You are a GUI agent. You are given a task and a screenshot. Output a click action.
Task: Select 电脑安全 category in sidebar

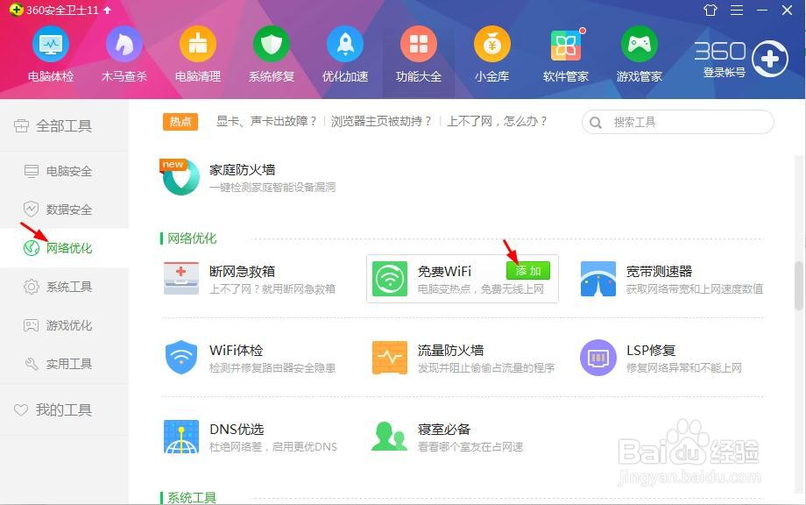pyautogui.click(x=64, y=171)
